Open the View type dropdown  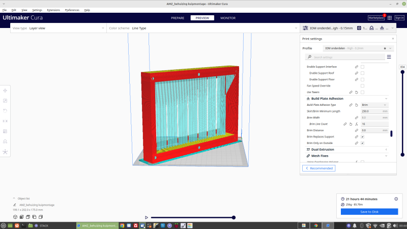(x=59, y=28)
